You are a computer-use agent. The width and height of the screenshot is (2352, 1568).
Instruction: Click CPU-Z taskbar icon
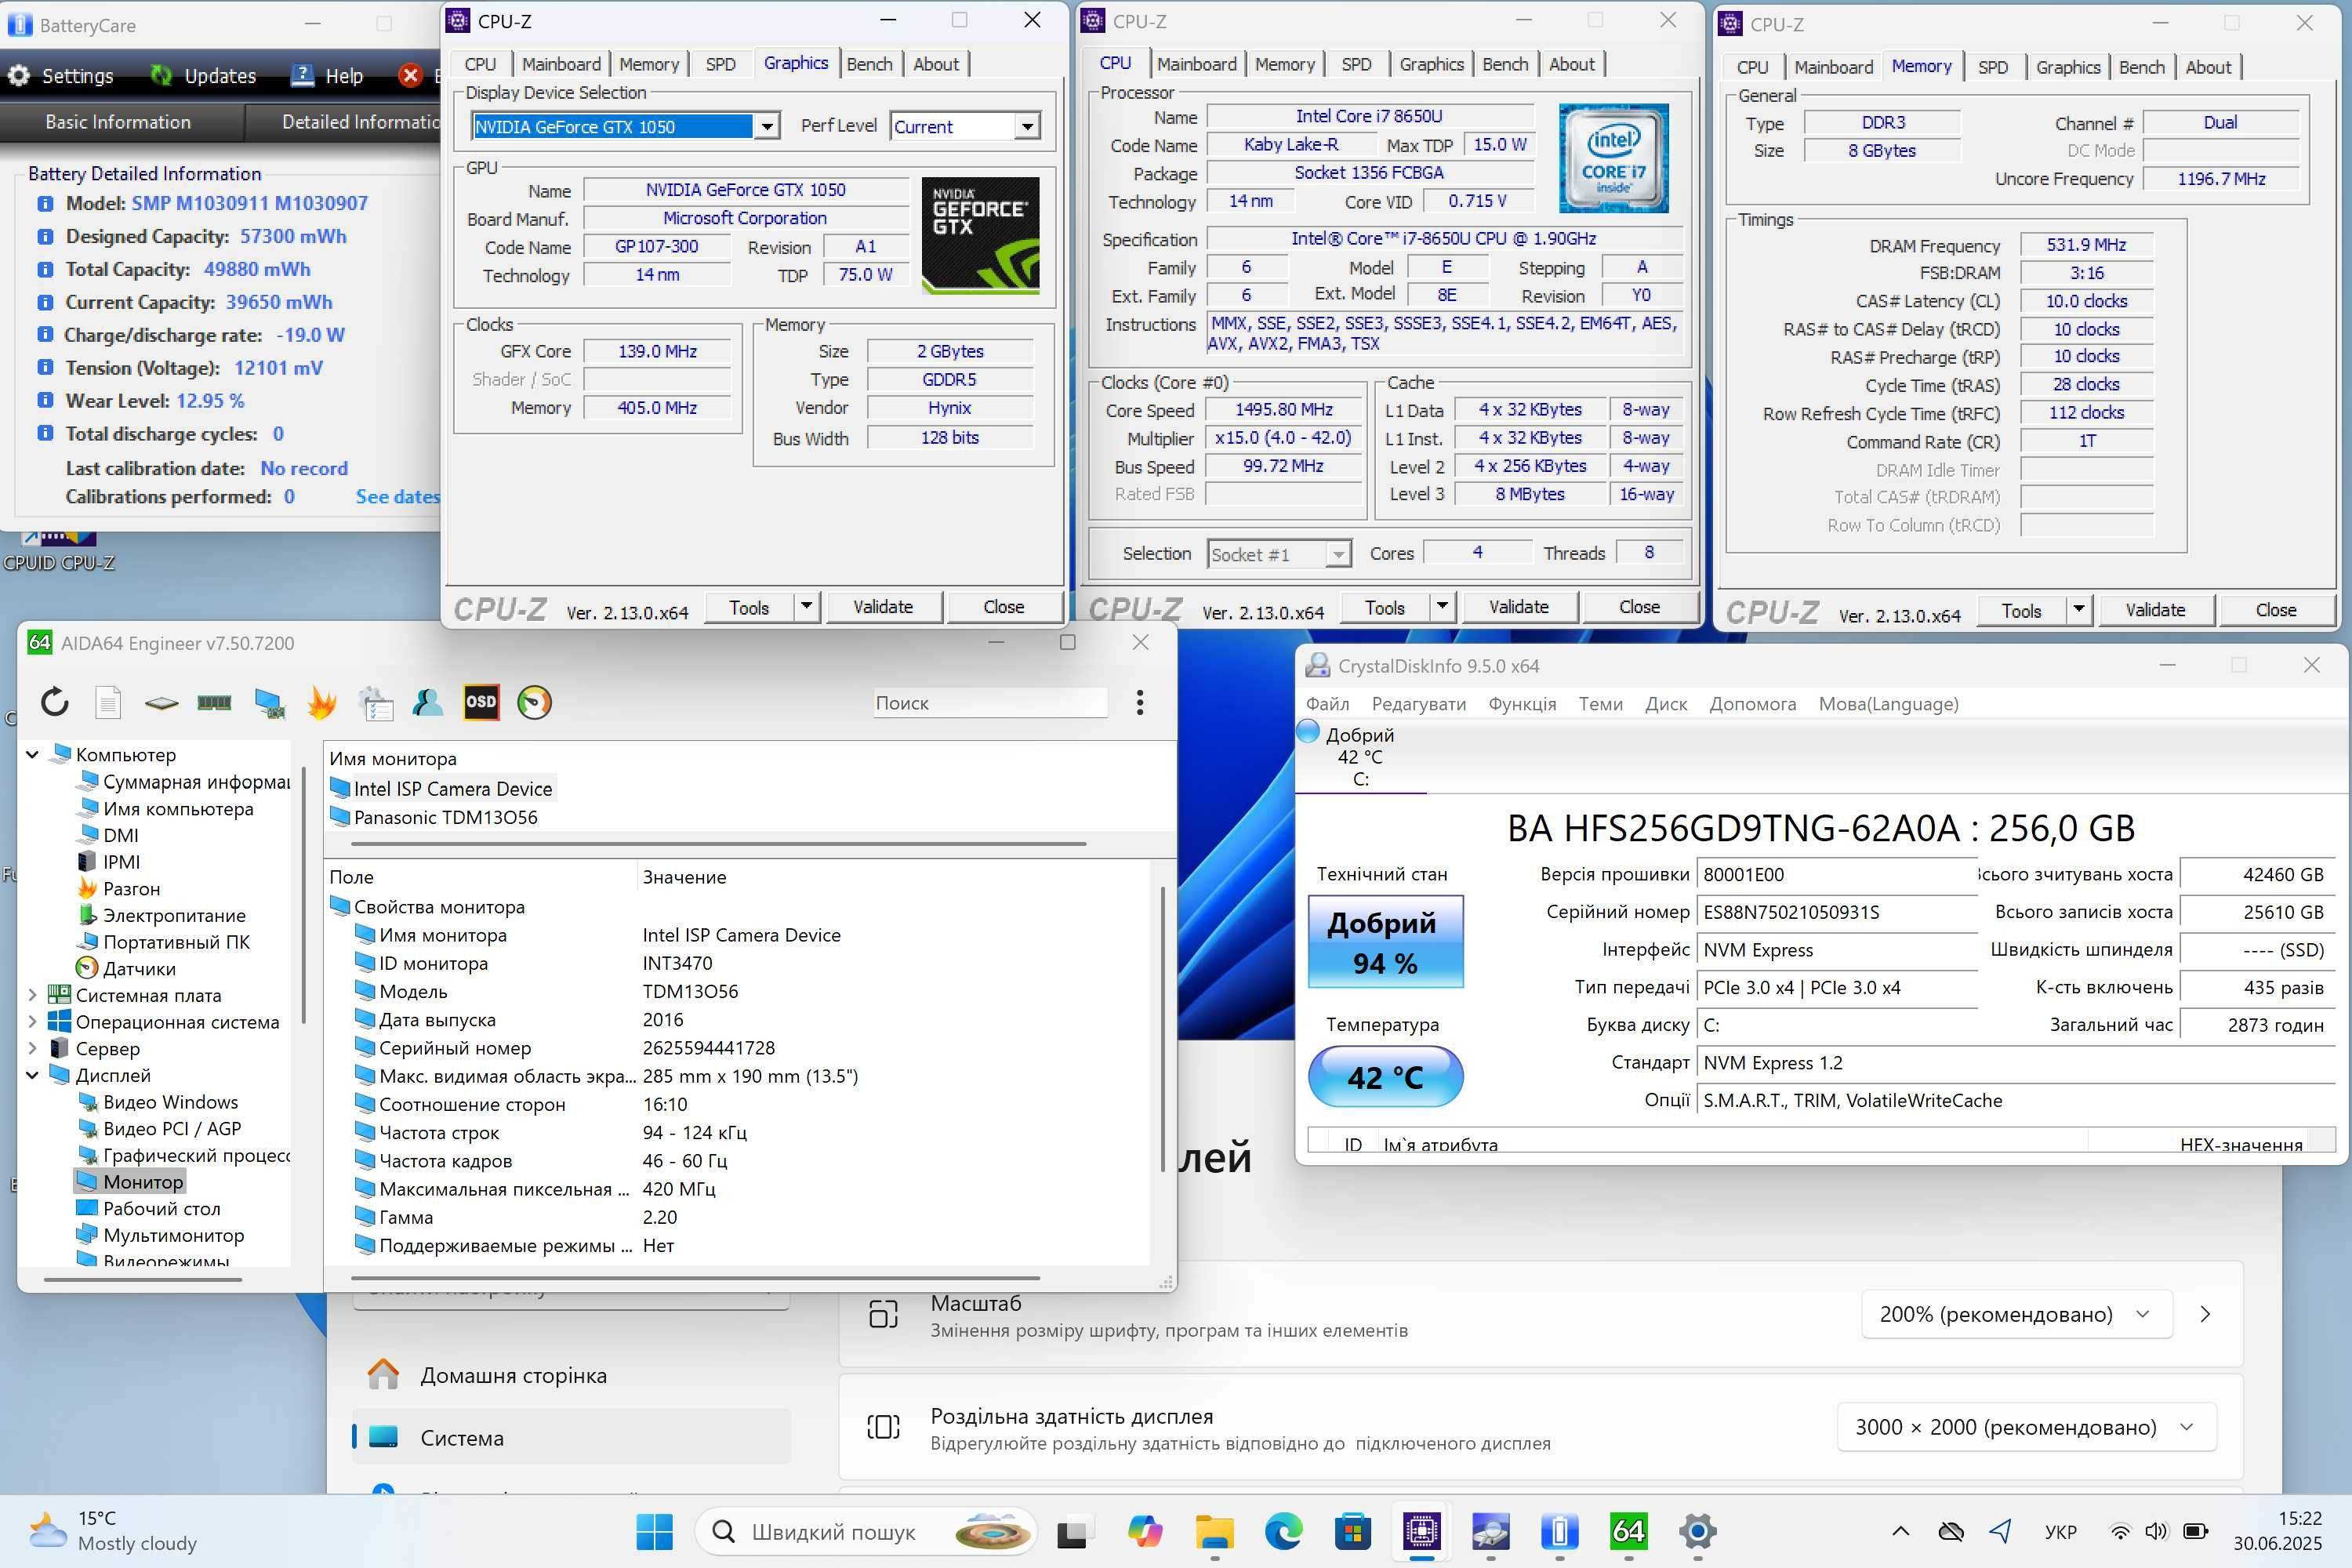point(1421,1531)
